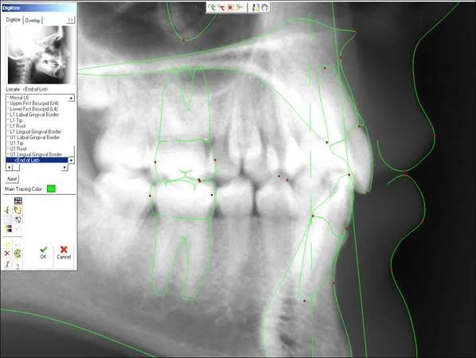Image resolution: width=476 pixels, height=358 pixels.
Task: Click horizontal scrollbar right arrow in list
Action: (x=64, y=167)
